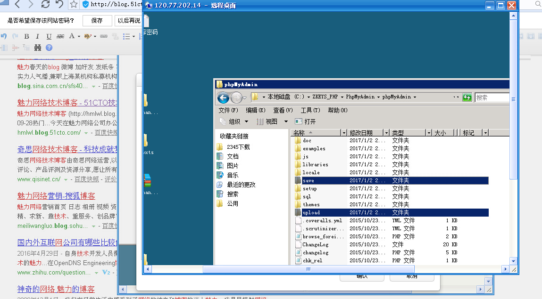Open 奇思网络技术博客 search result link
Image resolution: width=542 pixels, height=299 pixels.
(x=67, y=149)
